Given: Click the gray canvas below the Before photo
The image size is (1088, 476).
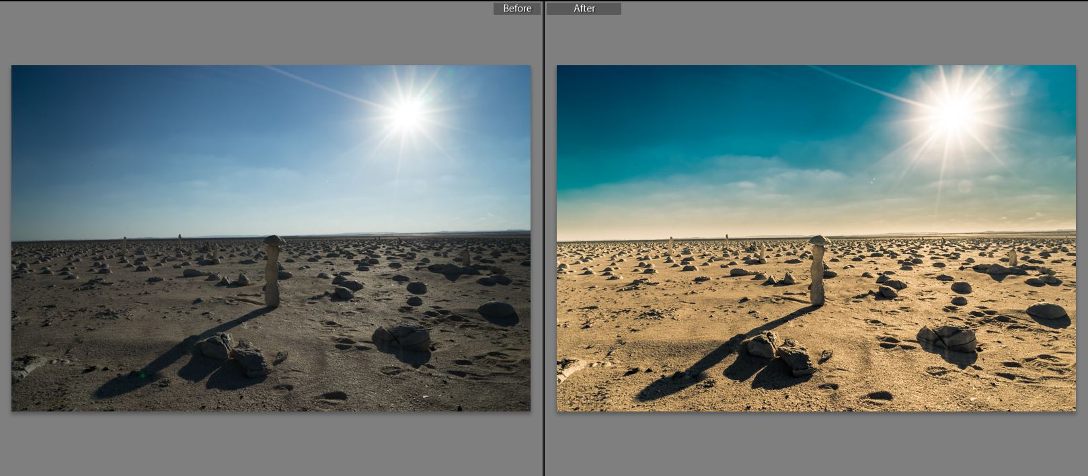Looking at the screenshot, I should tap(269, 444).
